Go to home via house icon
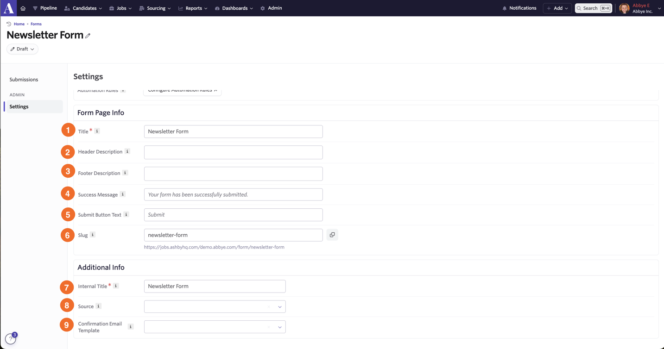The height and width of the screenshot is (349, 664). (x=23, y=8)
